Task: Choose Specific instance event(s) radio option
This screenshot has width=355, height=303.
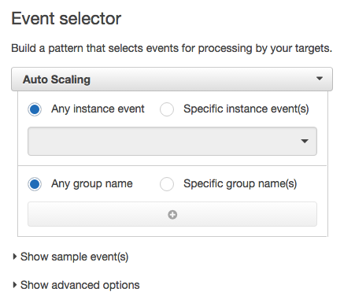Action: tap(167, 109)
